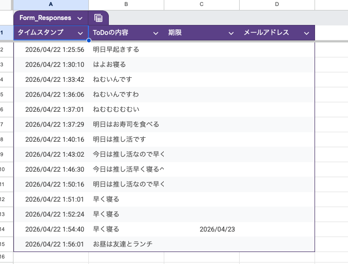Select row 16 header
348x264 pixels.
[2, 257]
